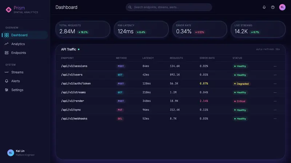Open the help question mark icon
The height and width of the screenshot is (163, 291).
[272, 7]
